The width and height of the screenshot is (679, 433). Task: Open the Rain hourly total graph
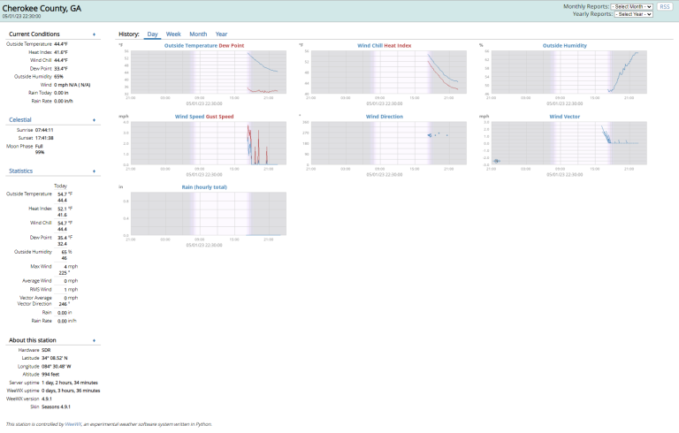click(x=205, y=214)
